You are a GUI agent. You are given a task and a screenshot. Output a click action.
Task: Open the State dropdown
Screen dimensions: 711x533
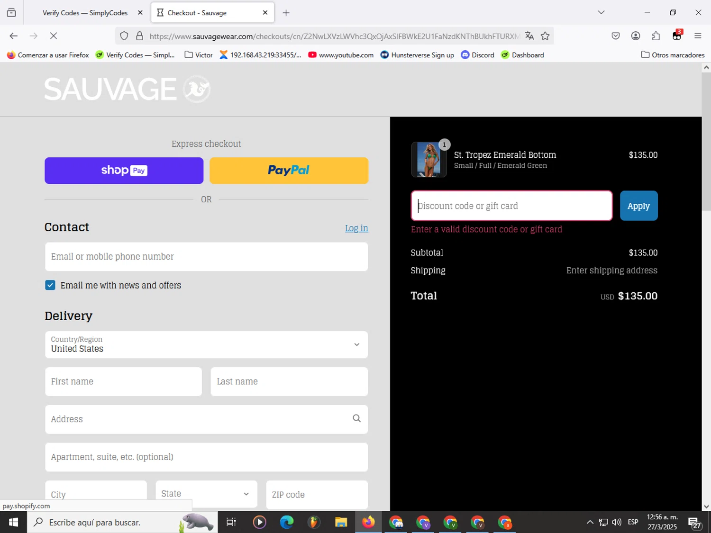[206, 494]
